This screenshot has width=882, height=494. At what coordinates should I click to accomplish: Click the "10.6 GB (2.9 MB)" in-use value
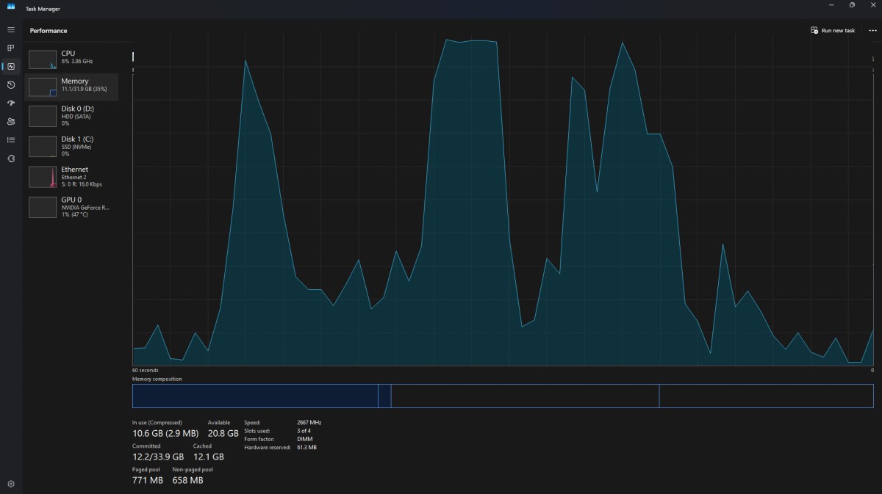click(x=165, y=434)
